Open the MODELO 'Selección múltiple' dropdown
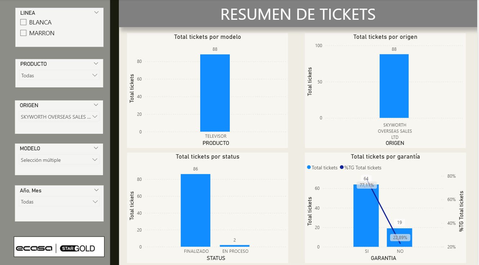Screen dimensions: 479x265 (59, 160)
